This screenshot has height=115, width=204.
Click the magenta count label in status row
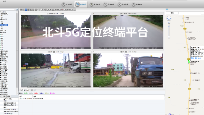52,93
